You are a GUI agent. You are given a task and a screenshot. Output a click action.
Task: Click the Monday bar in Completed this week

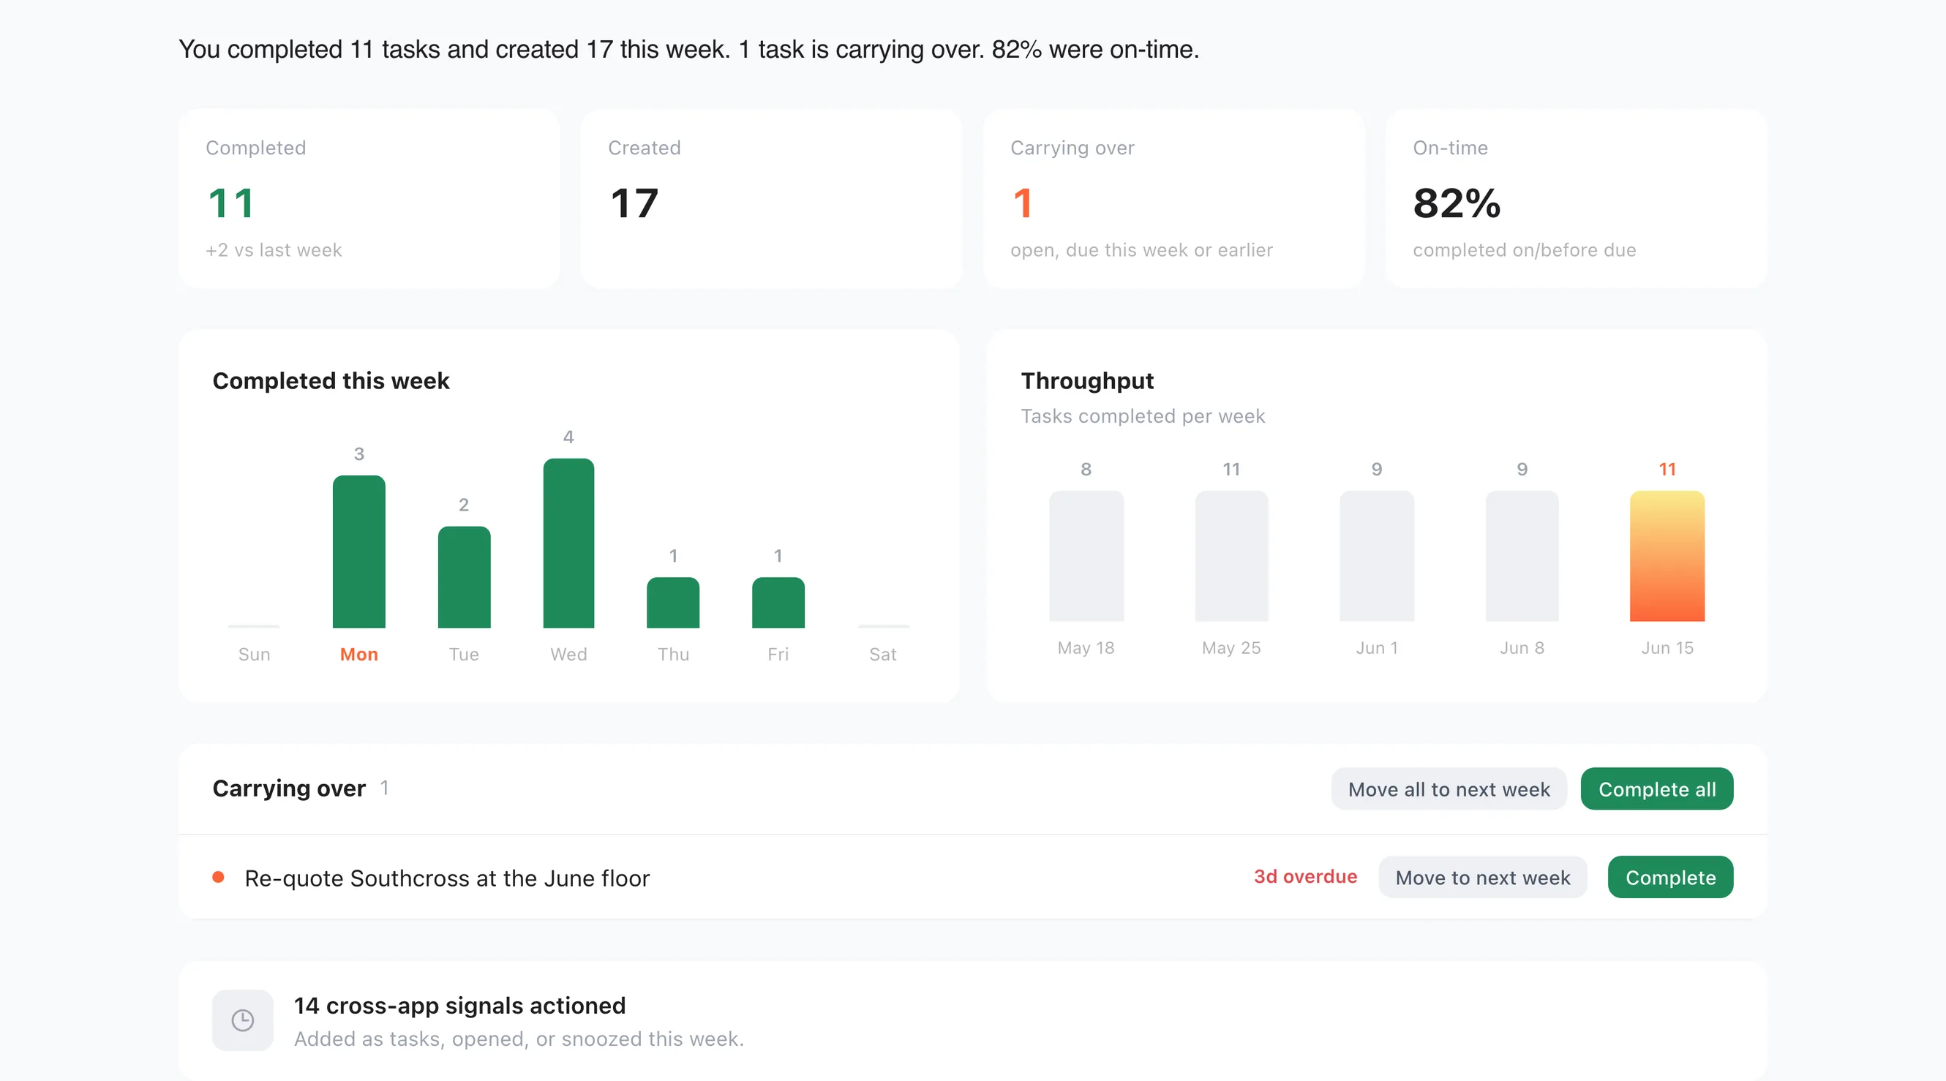coord(358,551)
